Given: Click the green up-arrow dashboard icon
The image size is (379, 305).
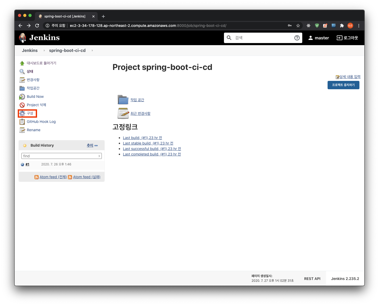Looking at the screenshot, I should coord(22,63).
